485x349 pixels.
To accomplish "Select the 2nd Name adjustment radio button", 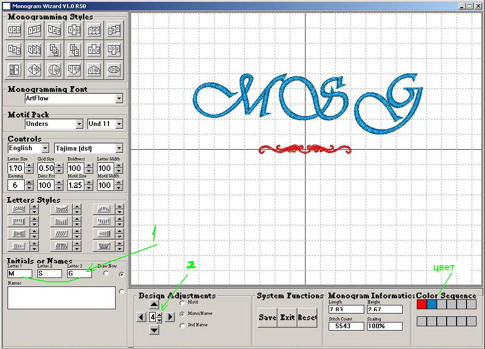I will coord(182,325).
